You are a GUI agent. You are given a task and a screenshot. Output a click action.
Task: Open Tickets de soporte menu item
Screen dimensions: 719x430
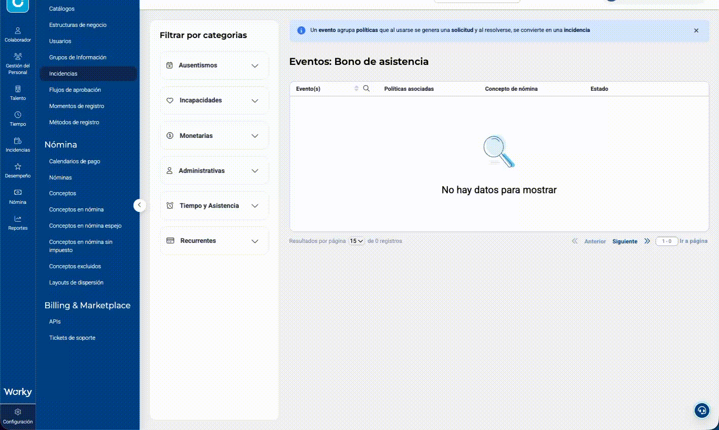(72, 338)
